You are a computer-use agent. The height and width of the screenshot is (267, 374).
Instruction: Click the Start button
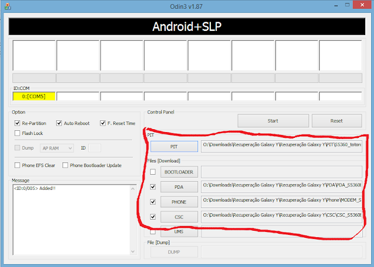click(x=273, y=121)
